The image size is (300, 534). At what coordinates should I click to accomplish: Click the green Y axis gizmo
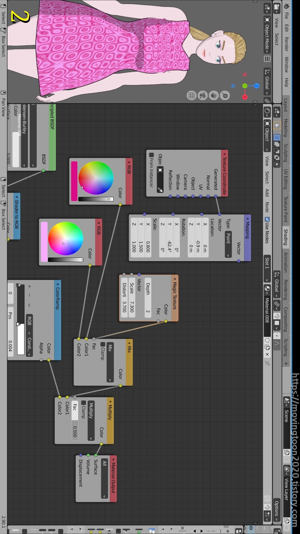point(245,86)
